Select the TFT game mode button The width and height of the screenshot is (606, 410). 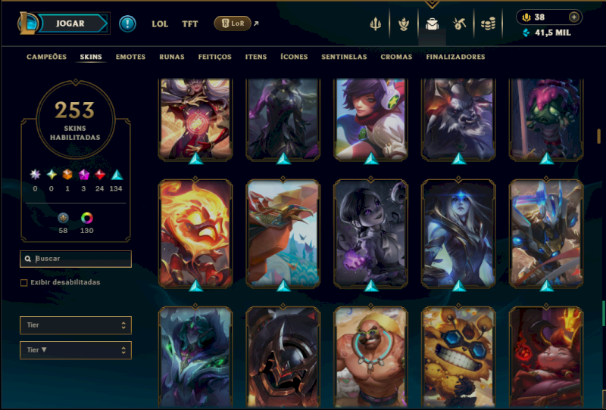pyautogui.click(x=190, y=24)
